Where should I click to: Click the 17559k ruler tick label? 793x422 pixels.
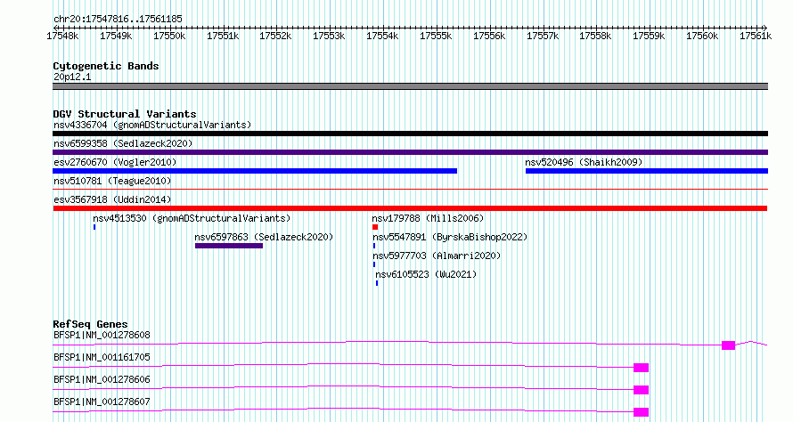click(x=649, y=36)
